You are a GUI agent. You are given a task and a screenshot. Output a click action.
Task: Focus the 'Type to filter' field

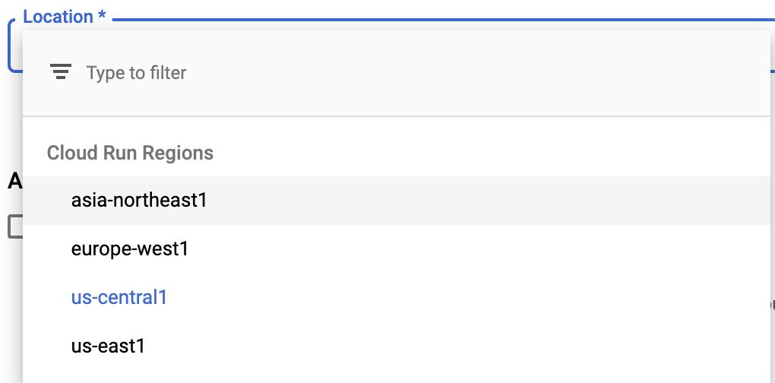(x=395, y=73)
